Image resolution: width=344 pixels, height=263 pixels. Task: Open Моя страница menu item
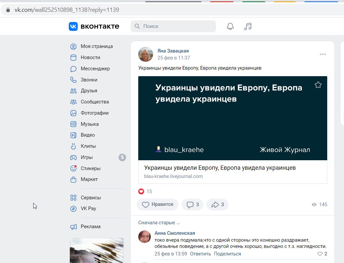click(97, 46)
